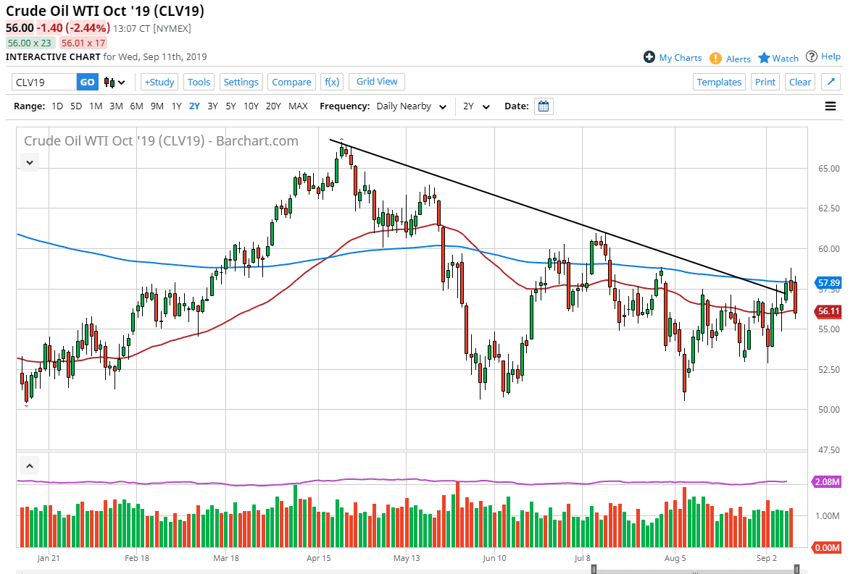Screen dimensions: 853x574
Task: Open the Date calendar picker
Action: coord(544,106)
